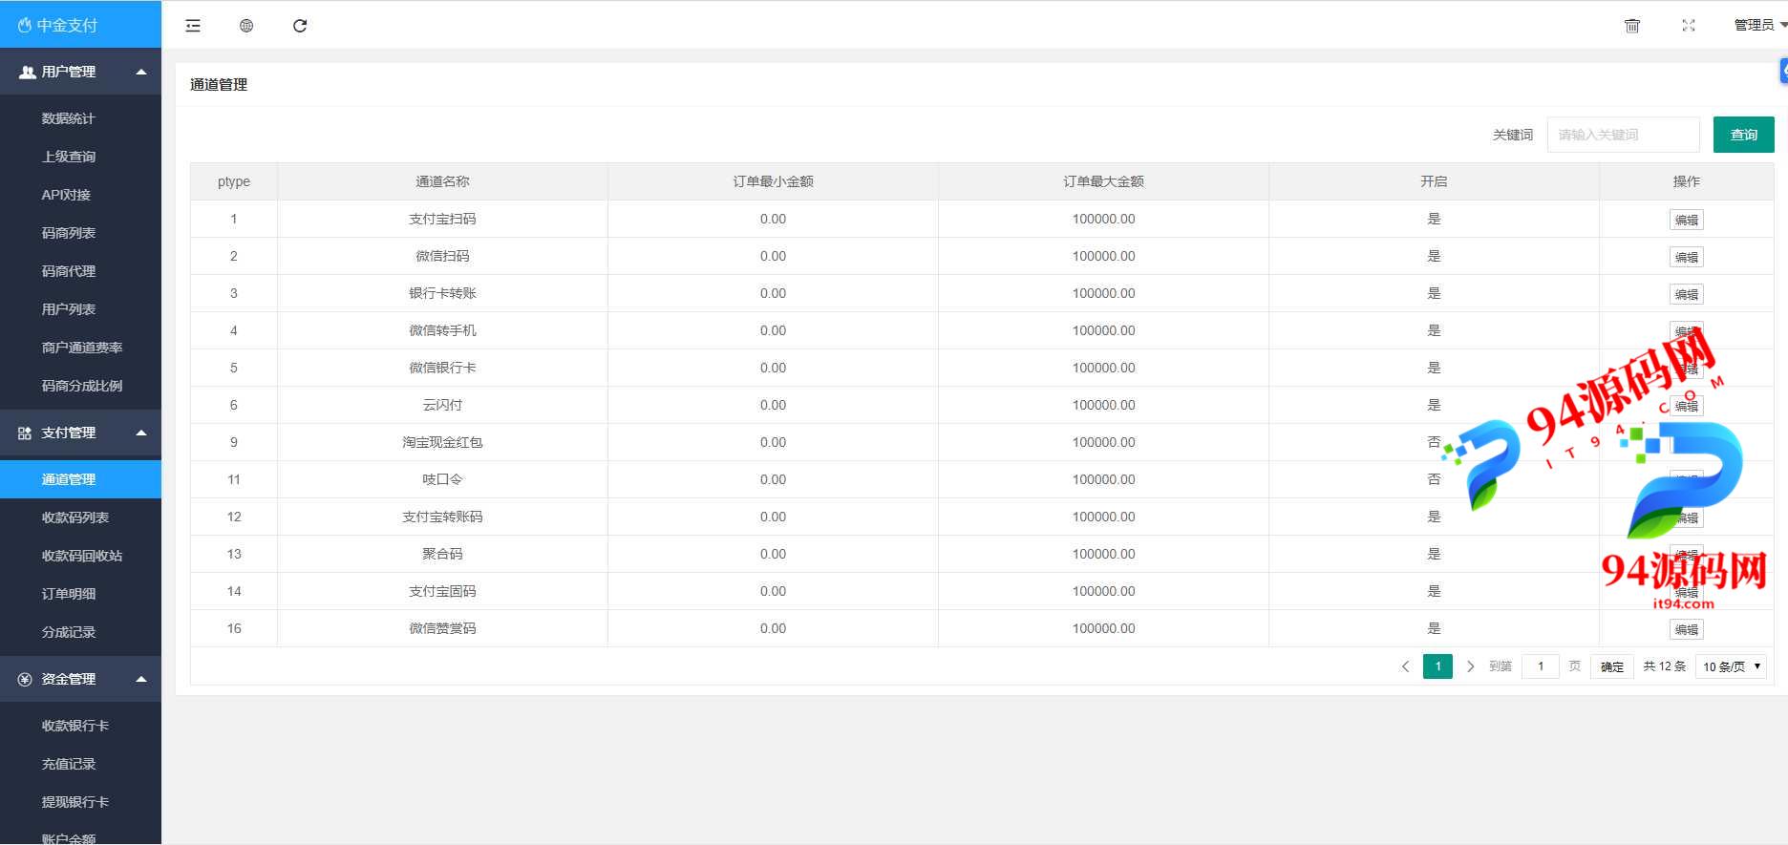Collapse the 用户管理 menu group
Image resolution: width=1788 pixels, height=845 pixels.
[x=81, y=72]
